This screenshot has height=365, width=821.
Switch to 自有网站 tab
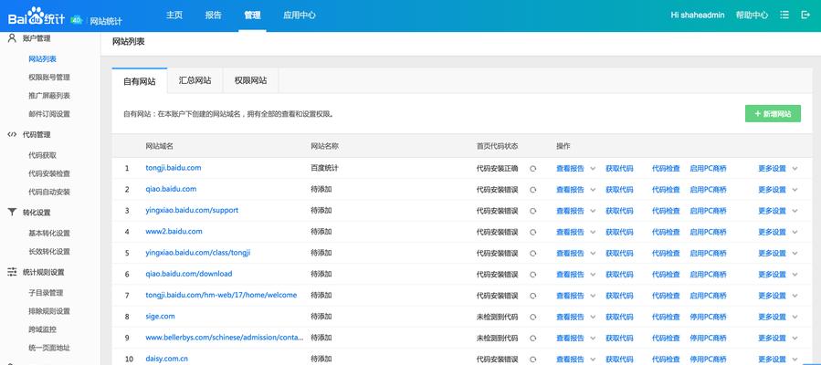click(140, 81)
